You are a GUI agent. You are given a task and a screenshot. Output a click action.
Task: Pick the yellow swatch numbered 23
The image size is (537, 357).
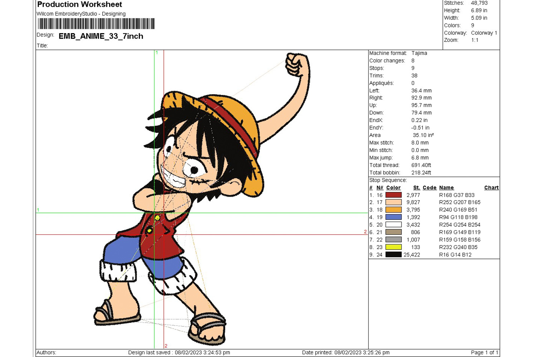[x=393, y=247]
